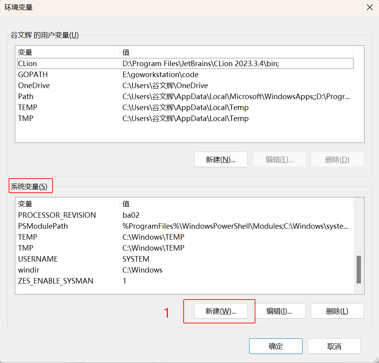Select the USERNAME system variable row
Screen dimensions: 379x363
(186, 259)
